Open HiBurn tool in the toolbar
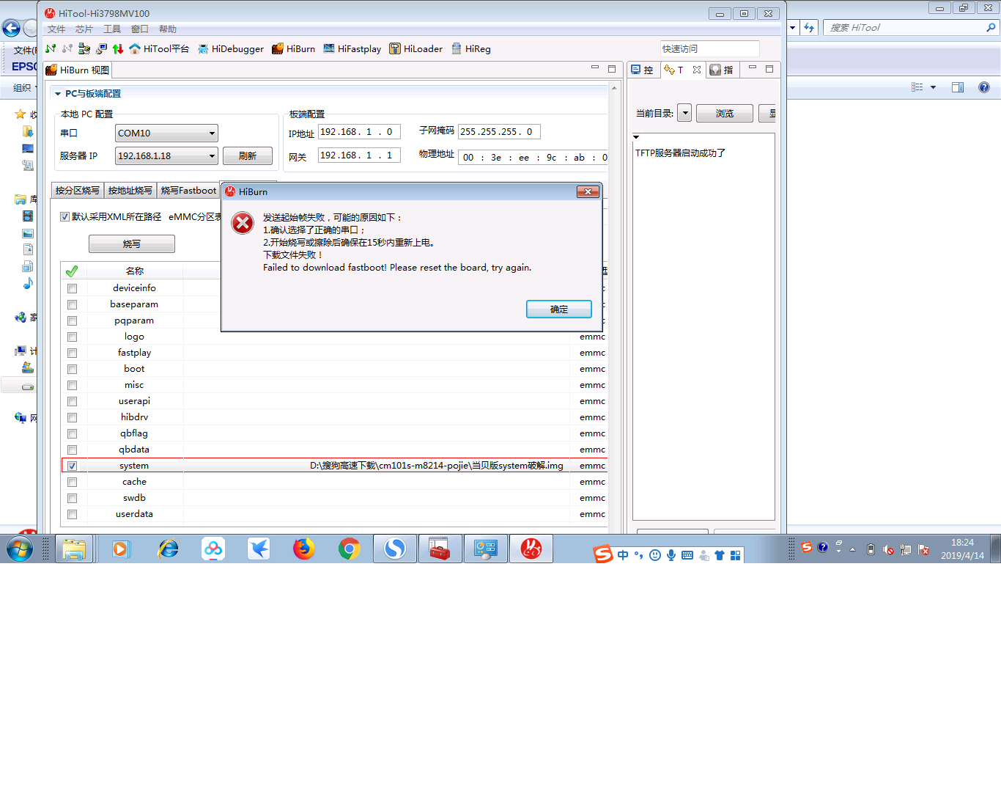 tap(293, 49)
